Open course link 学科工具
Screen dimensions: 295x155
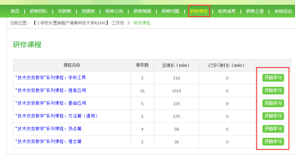[50, 78]
